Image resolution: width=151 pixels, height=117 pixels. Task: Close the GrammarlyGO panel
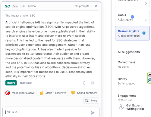click(x=96, y=6)
